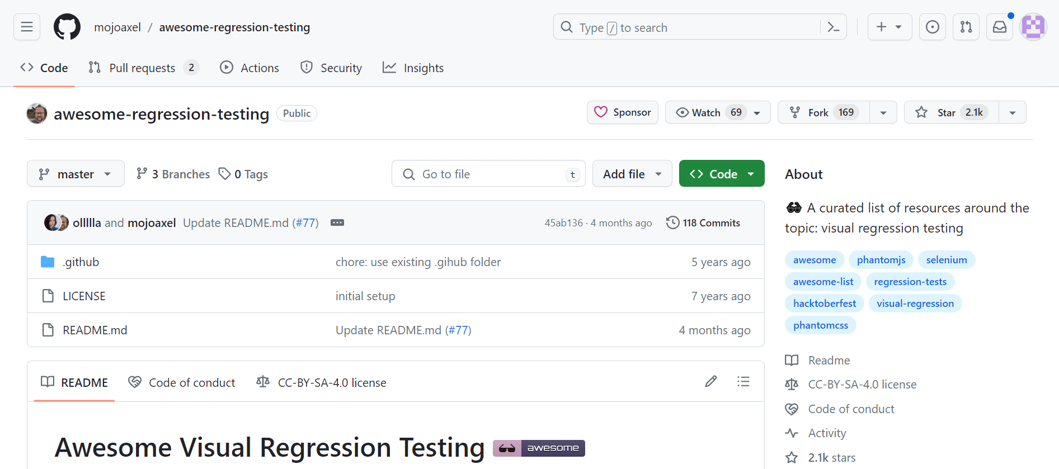Open the notifications inbox
This screenshot has height=469, width=1059.
[999, 27]
